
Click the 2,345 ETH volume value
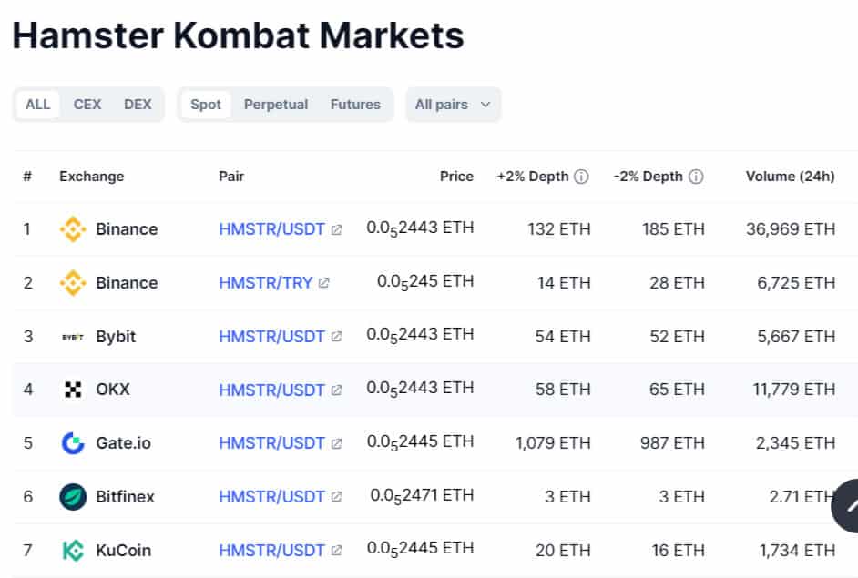tap(796, 443)
